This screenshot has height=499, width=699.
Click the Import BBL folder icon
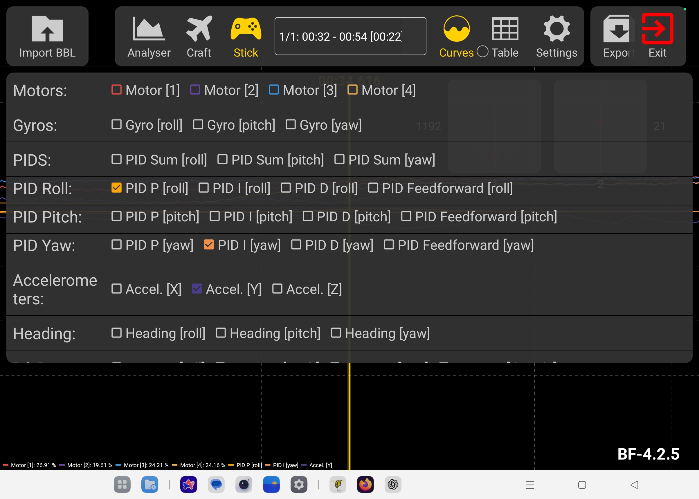pyautogui.click(x=47, y=28)
